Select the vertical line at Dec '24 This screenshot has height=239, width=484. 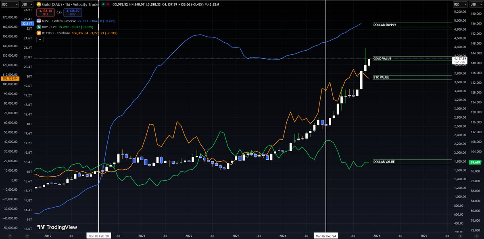pos(325,117)
